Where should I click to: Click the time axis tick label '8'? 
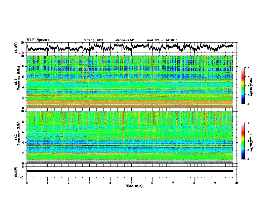pyautogui.click(x=194, y=183)
